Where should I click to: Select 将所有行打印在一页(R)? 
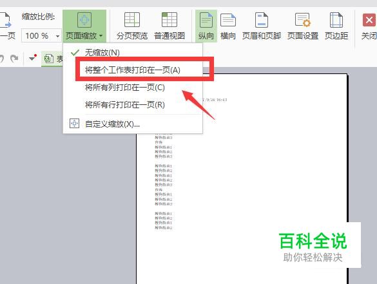point(133,105)
